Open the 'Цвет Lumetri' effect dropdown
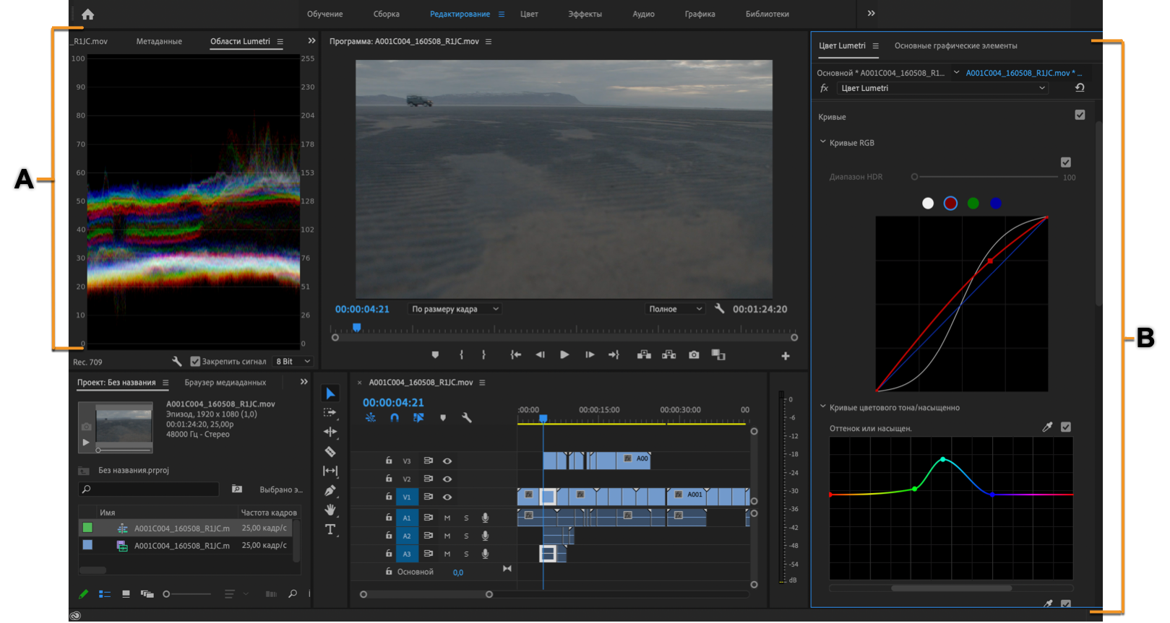Screen dimensions: 1170x623 [x=943, y=88]
